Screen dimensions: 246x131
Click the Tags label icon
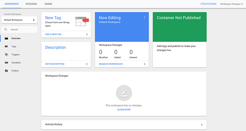coord(6,46)
